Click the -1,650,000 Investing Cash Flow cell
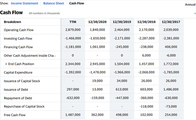This screenshot has height=120, width=196. [97, 38]
